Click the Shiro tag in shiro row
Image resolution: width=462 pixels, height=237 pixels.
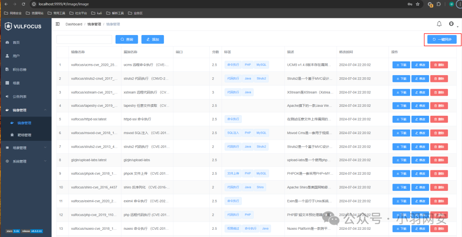pyautogui.click(x=260, y=187)
